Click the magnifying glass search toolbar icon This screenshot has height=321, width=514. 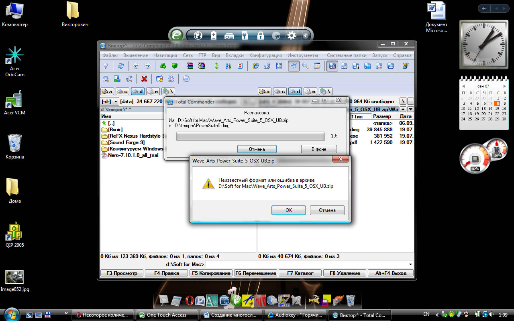tap(306, 66)
